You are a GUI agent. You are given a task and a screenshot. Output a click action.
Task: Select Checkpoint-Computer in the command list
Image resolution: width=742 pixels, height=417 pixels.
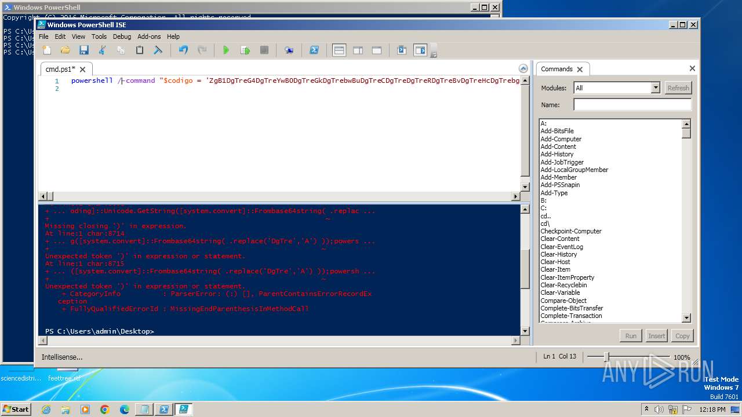[571, 231]
